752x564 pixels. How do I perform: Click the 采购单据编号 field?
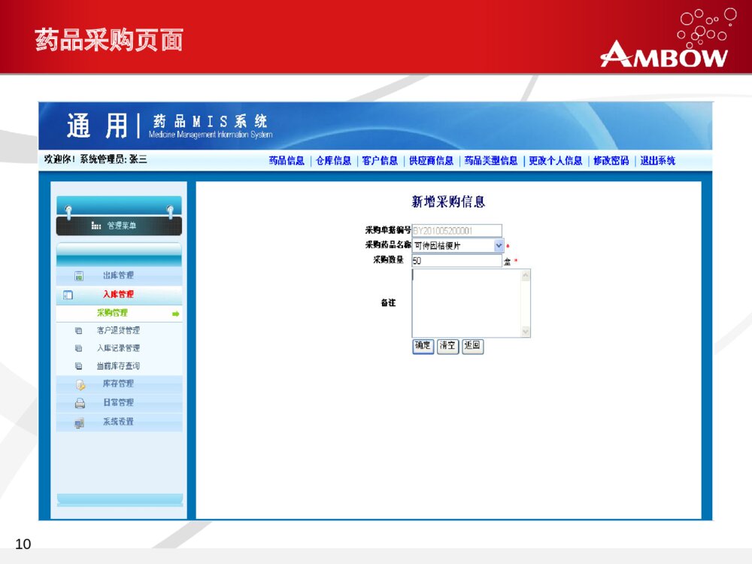457,231
